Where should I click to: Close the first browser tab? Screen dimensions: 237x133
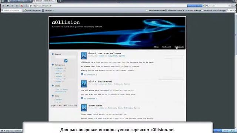30,1
